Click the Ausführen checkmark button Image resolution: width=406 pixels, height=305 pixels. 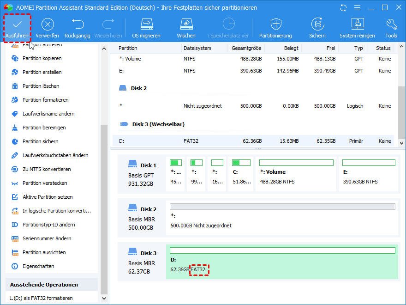(17, 27)
